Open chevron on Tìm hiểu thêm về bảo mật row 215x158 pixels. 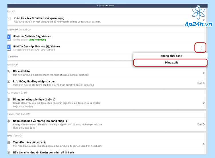click(x=204, y=144)
